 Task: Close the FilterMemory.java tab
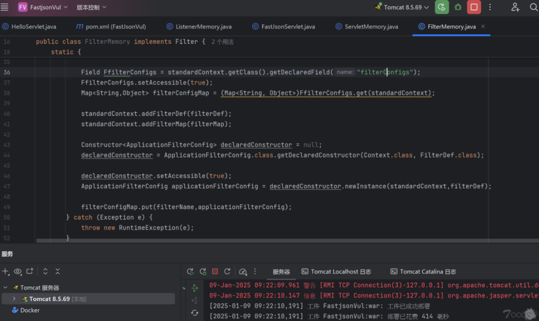click(483, 26)
